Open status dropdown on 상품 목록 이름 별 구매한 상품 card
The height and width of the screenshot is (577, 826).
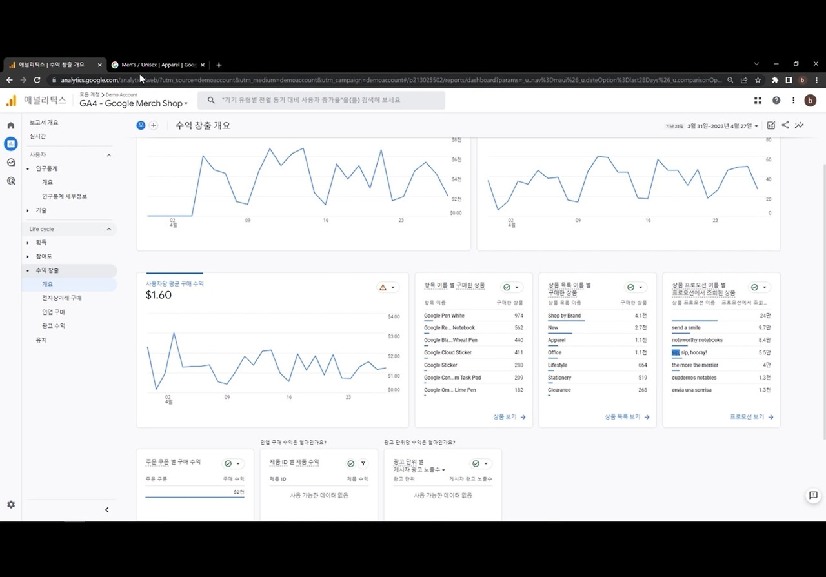point(636,287)
